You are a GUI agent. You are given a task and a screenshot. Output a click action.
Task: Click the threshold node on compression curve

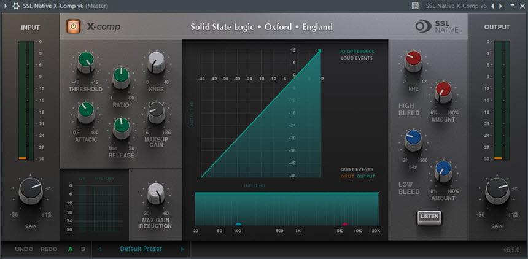(319, 51)
